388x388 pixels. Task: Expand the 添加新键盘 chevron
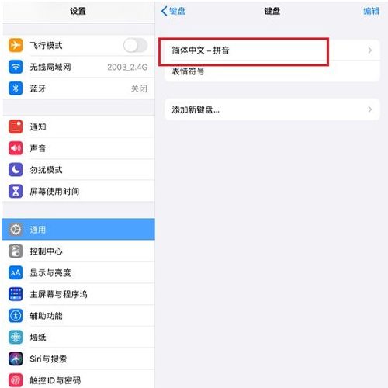click(x=370, y=109)
